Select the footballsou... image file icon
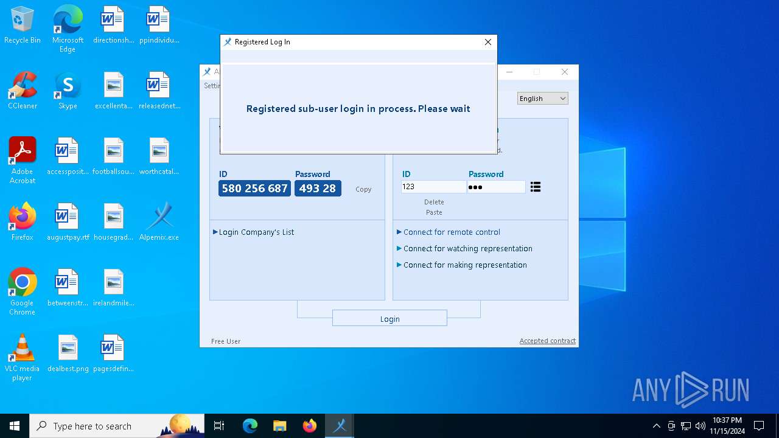 pyautogui.click(x=113, y=156)
